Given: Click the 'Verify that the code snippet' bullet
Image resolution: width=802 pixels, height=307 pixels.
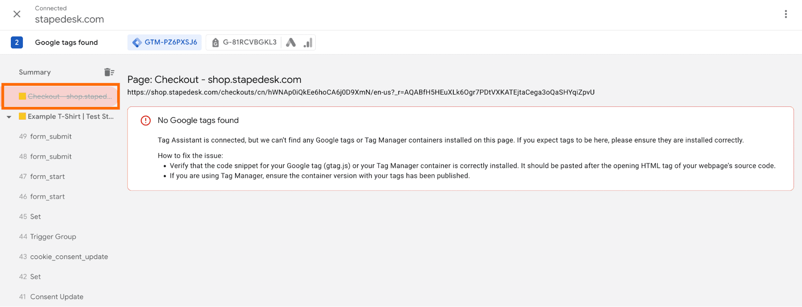Looking at the screenshot, I should [473, 166].
